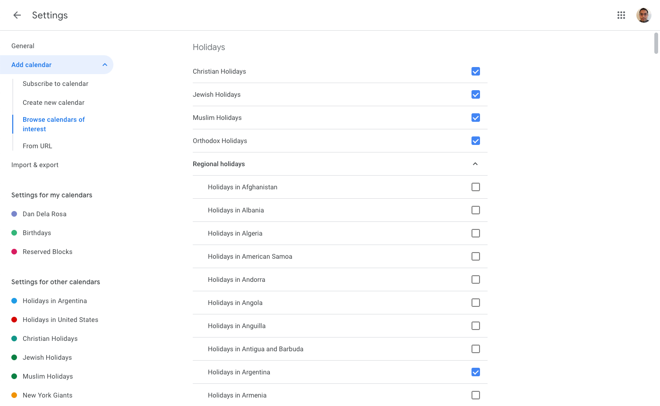Click the profile avatar picture
Viewport: 660px width, 406px height.
pos(643,15)
